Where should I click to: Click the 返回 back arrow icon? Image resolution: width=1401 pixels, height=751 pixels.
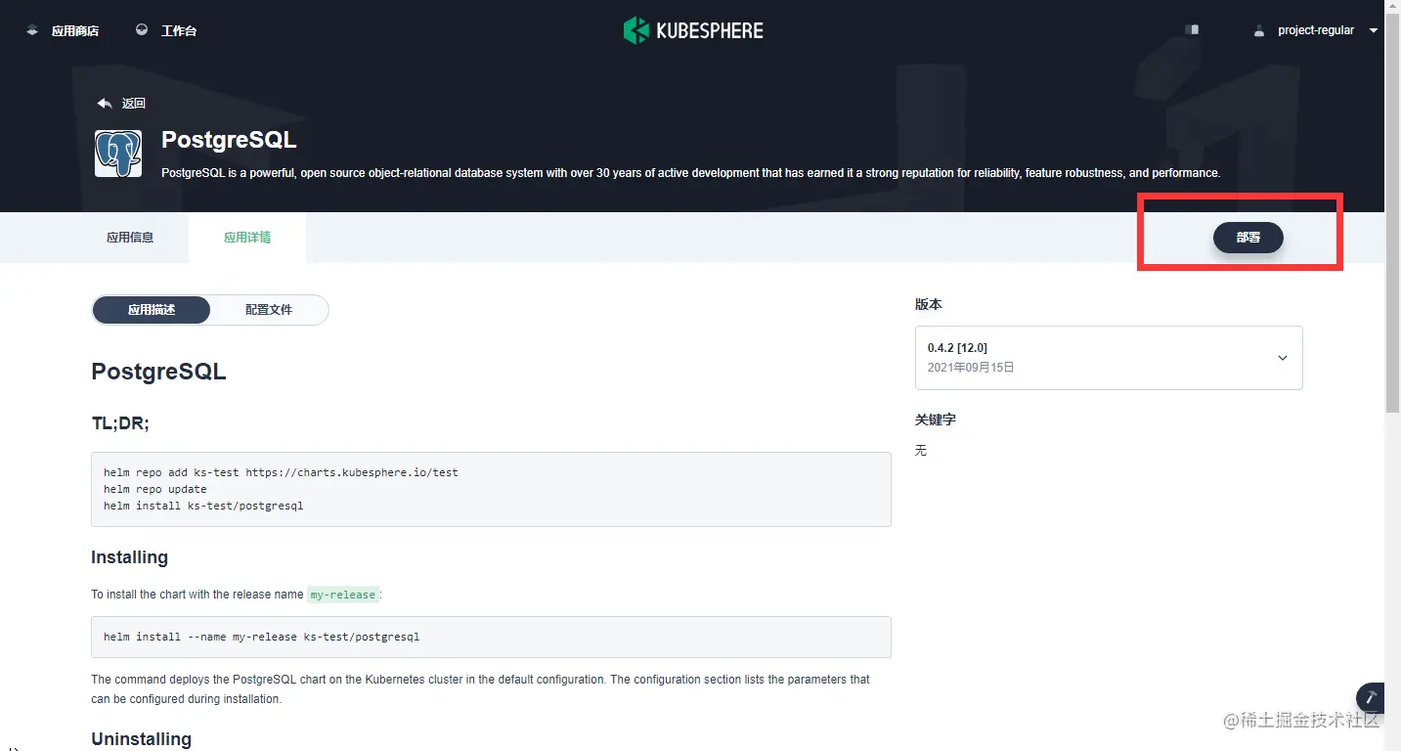105,103
